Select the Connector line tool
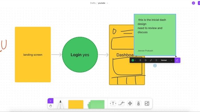 [122, 104]
